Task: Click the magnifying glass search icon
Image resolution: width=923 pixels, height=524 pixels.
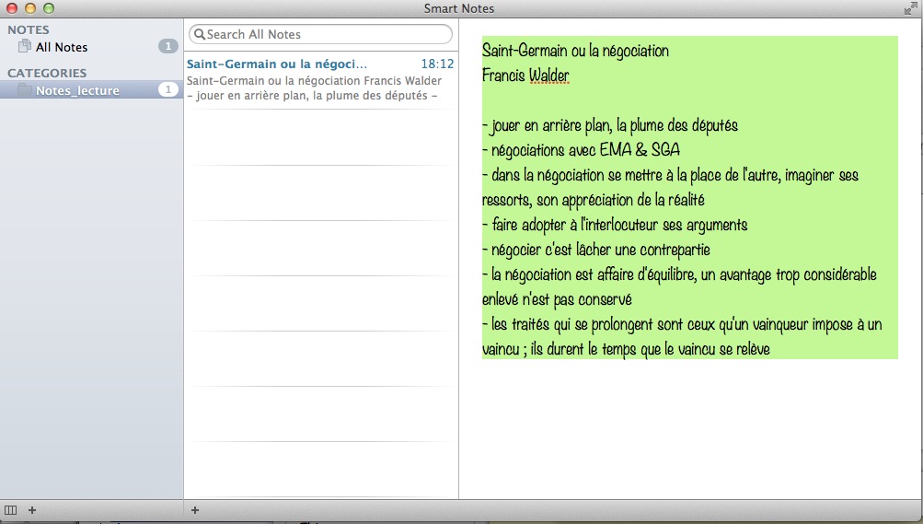Action: pos(199,34)
